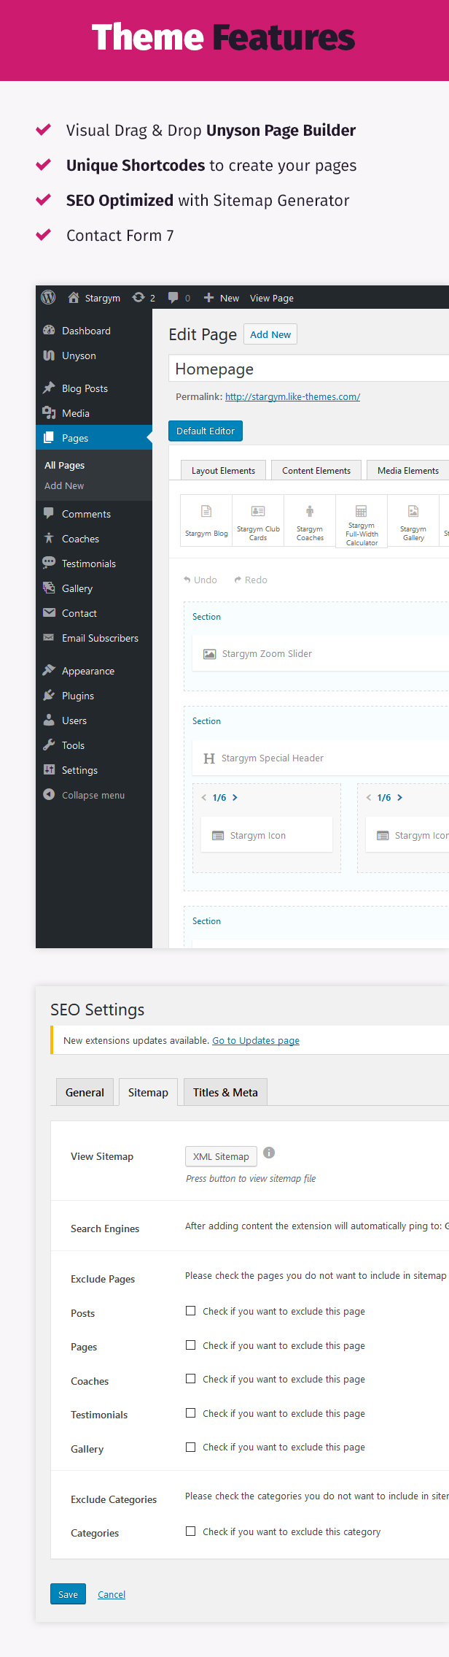Open the Titles & Meta tab
The width and height of the screenshot is (449, 1657).
225,1093
